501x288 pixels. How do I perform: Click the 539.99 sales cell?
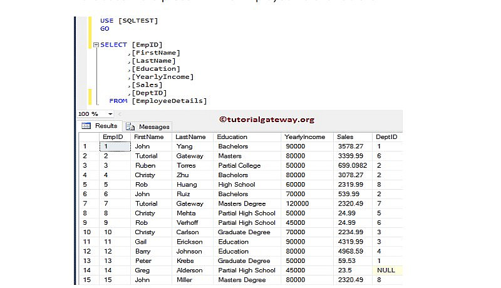coord(353,194)
